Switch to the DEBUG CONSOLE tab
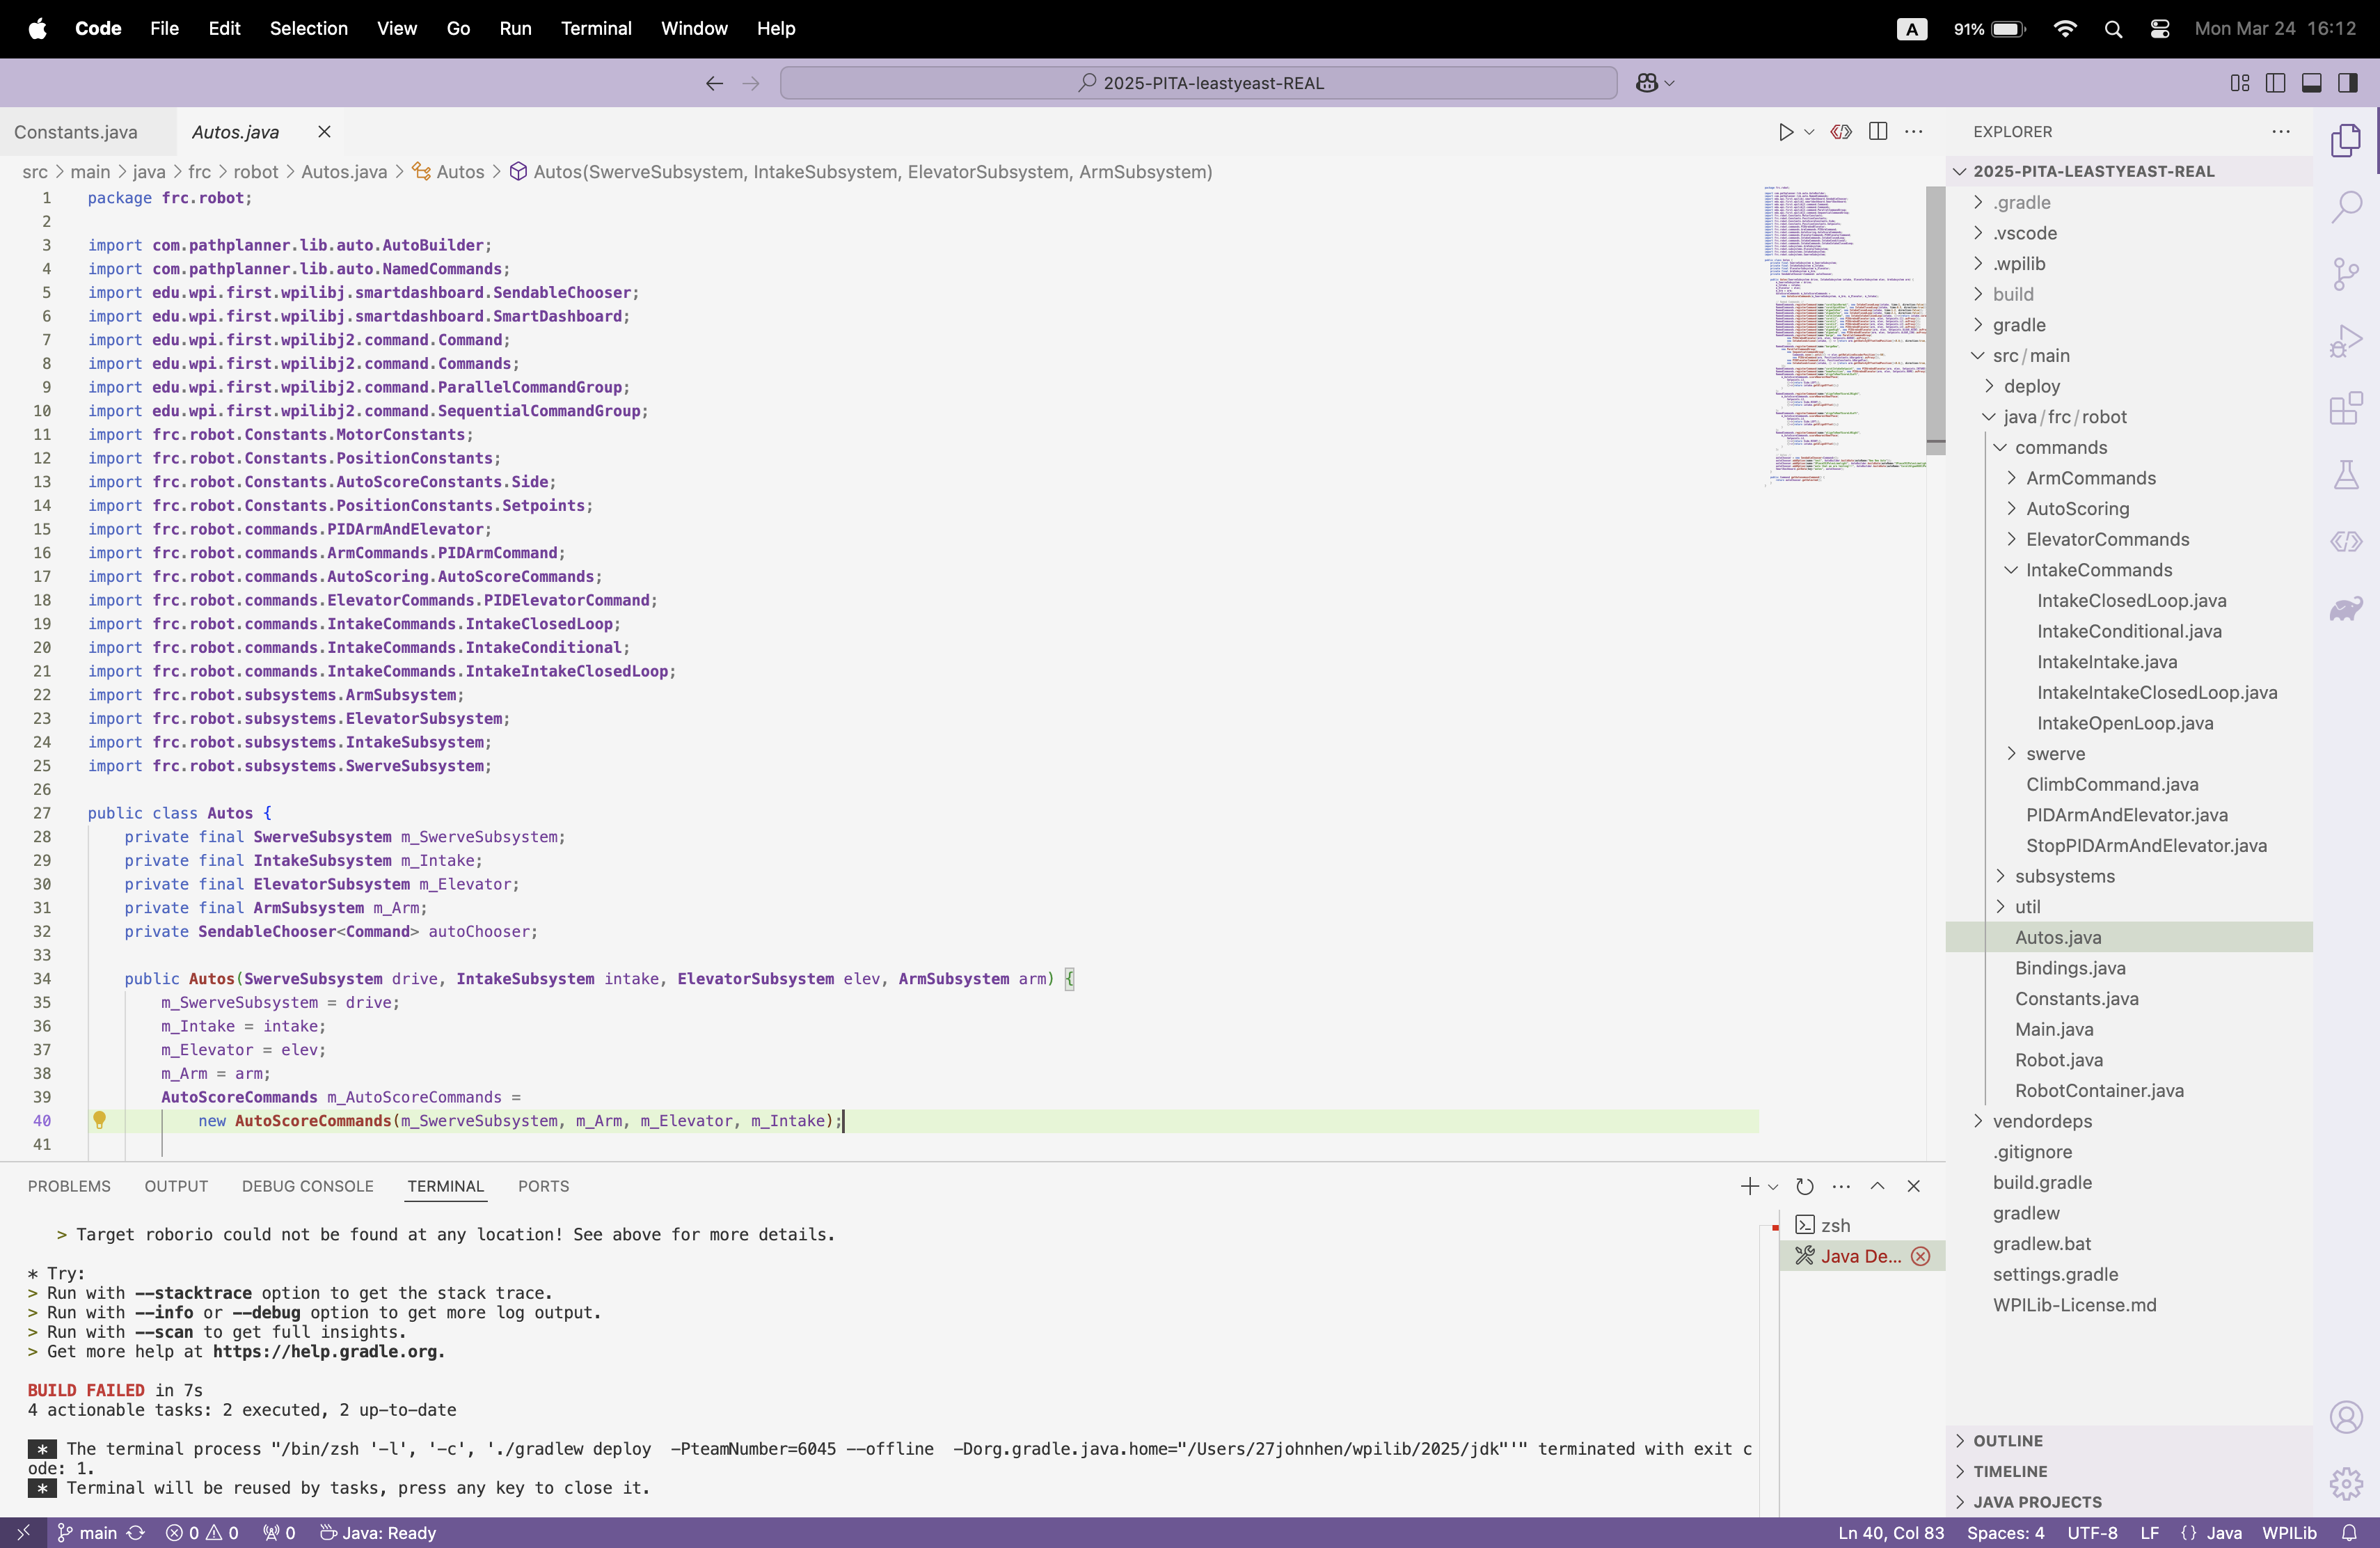 pos(307,1186)
